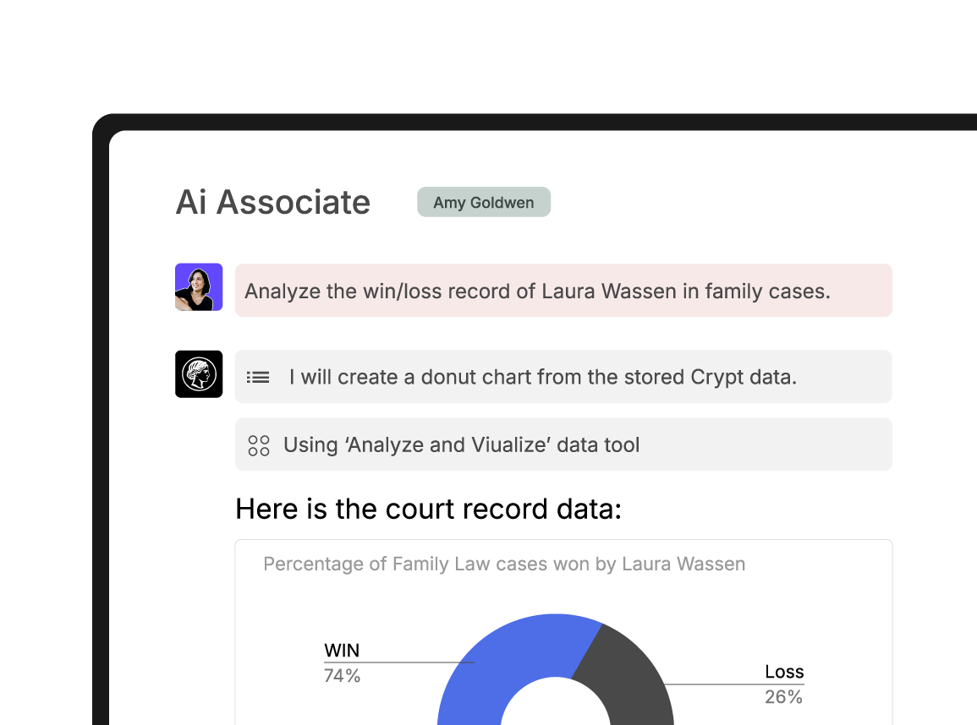Screen dimensions: 977x725
Task: Click the Ai Associate title
Action: (273, 202)
